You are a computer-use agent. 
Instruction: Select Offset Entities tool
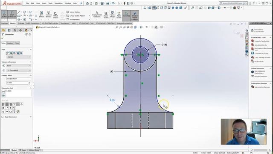55,15
